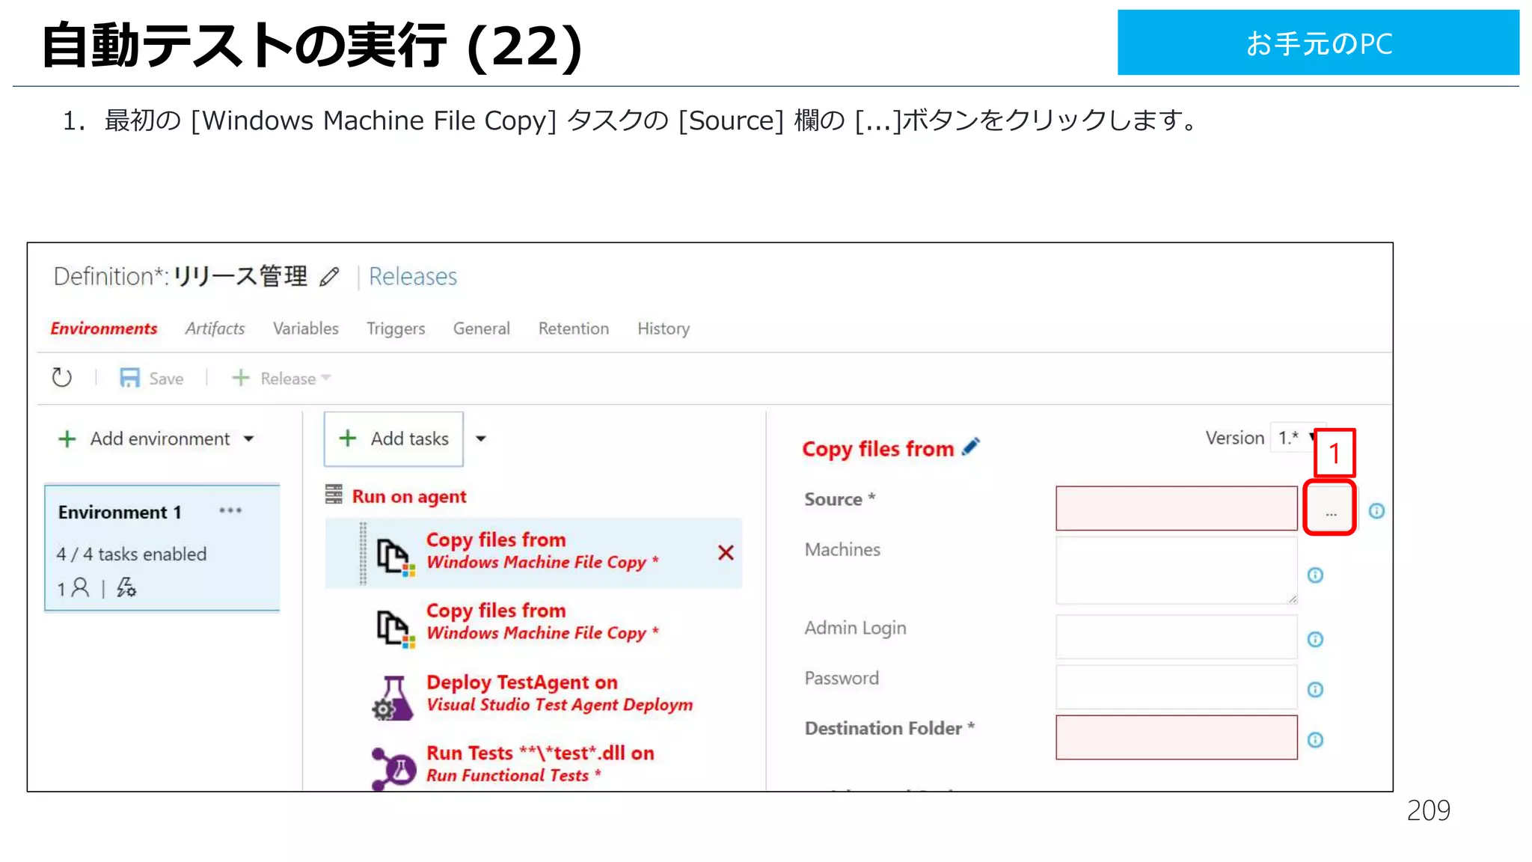Go to the Retention tab

[x=574, y=328]
